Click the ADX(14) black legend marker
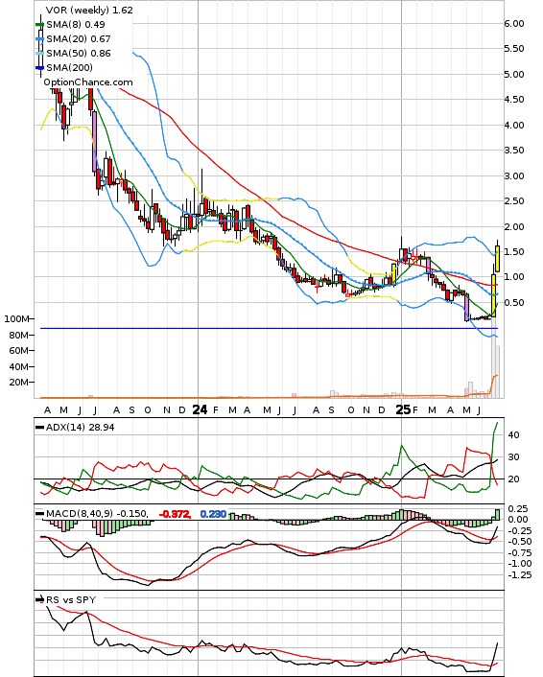Viewport: 543px width, 677px height. 39,428
